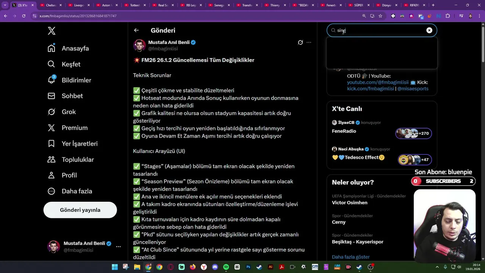Open a new browser tab
The height and width of the screenshot is (273, 485).
coord(433,5)
